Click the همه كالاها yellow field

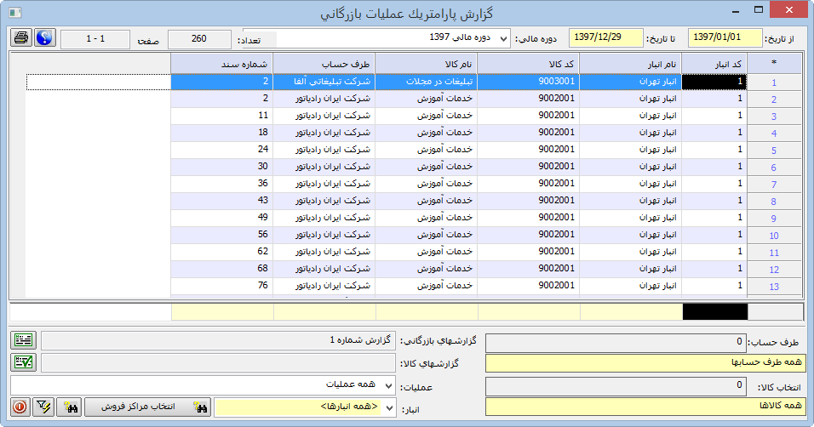(x=645, y=407)
